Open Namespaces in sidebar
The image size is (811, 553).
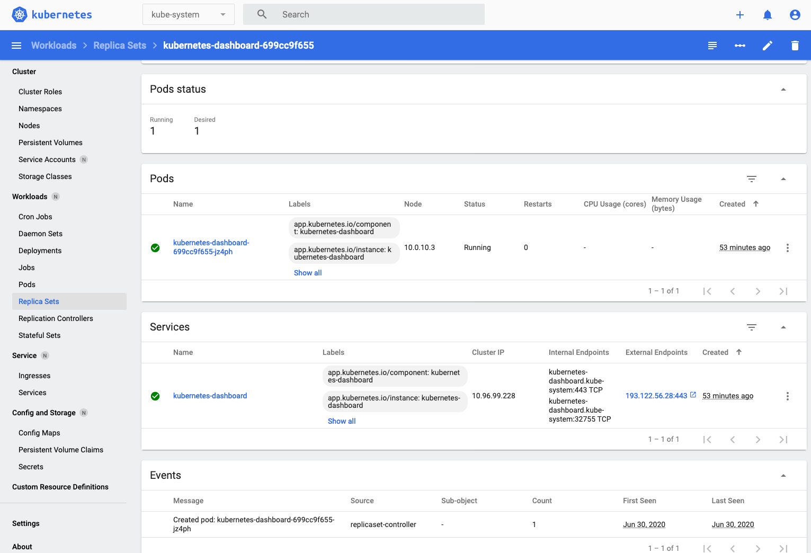tap(40, 109)
